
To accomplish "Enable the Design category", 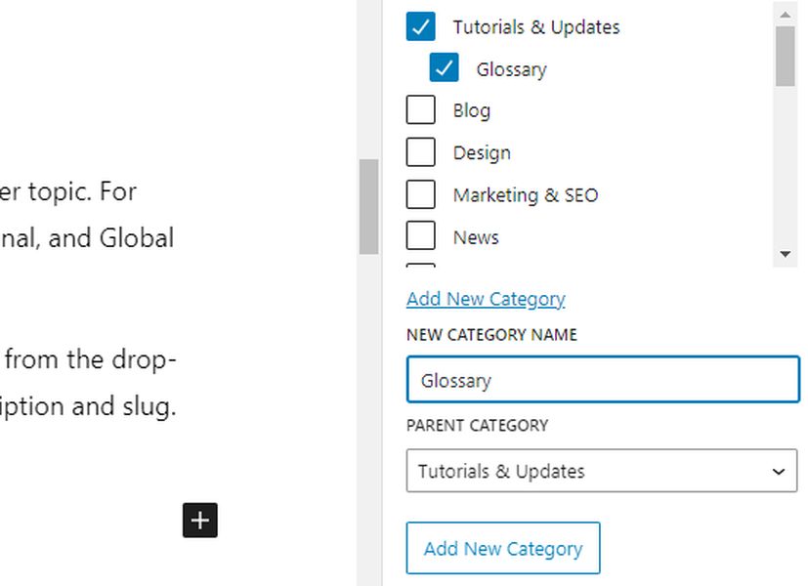I will (420, 152).
